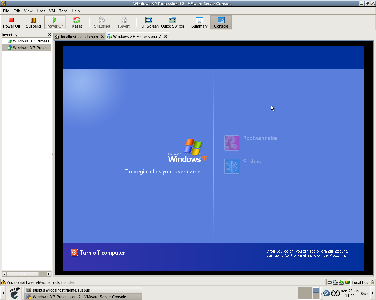Click the red Turn off computer icon

coord(74,253)
